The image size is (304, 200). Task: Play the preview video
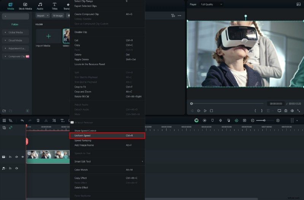click(x=205, y=111)
